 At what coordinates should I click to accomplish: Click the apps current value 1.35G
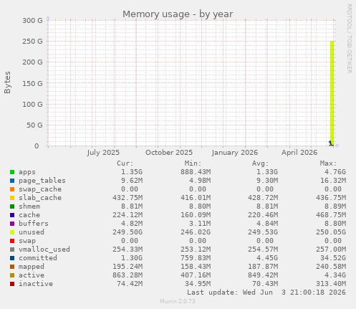click(132, 172)
